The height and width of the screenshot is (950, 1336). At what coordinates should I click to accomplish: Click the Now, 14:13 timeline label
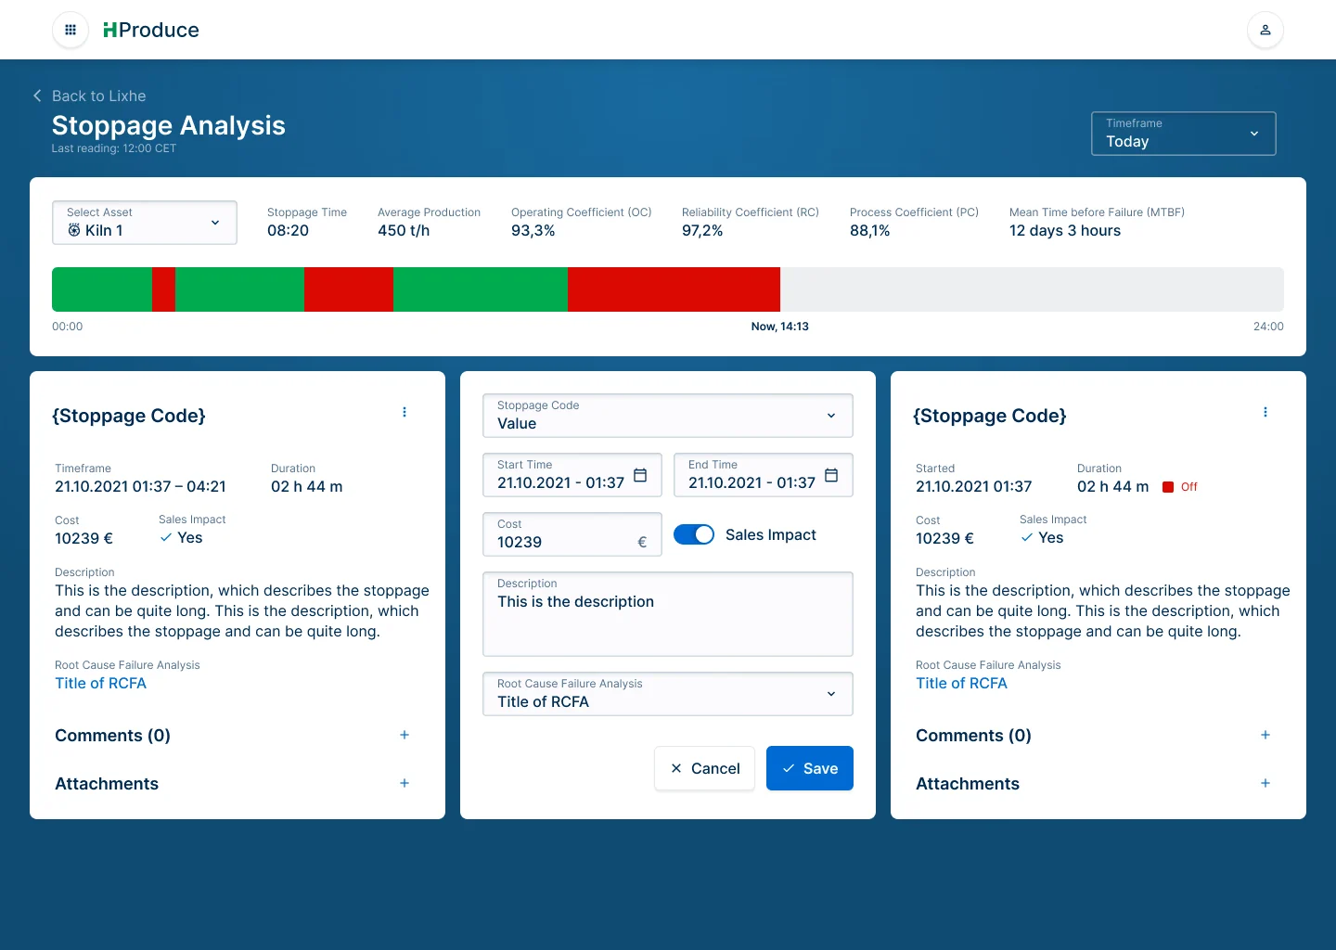click(780, 327)
